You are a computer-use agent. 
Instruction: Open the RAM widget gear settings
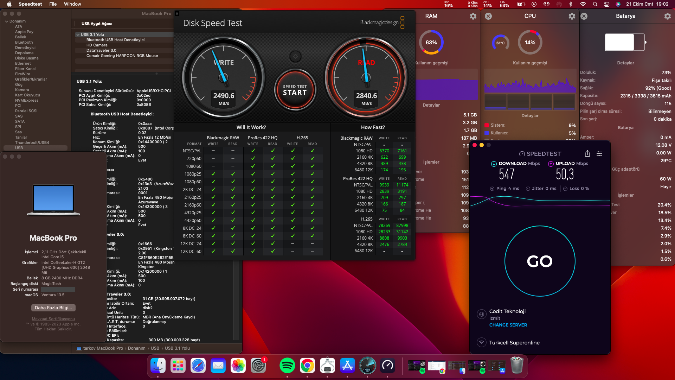click(x=473, y=16)
